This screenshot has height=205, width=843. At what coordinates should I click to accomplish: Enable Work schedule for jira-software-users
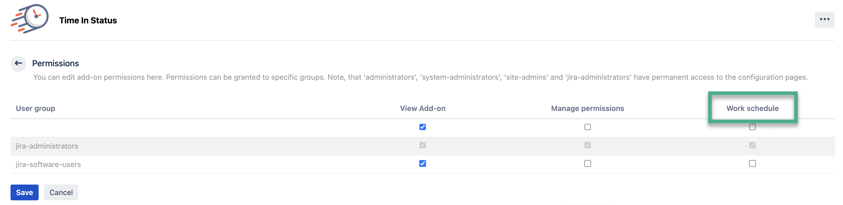(752, 164)
